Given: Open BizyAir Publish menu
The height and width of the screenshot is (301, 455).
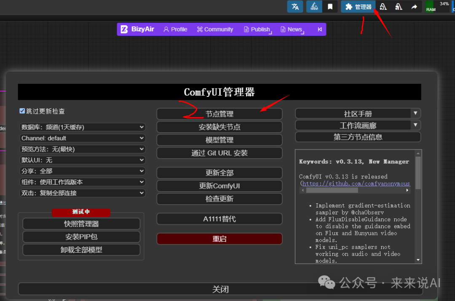Looking at the screenshot, I should pos(258,29).
